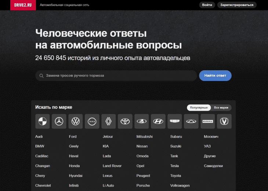Image resolution: width=268 pixels, height=191 pixels.
Task: Select the Volkswagen VW logo tile
Action: [x=76, y=121]
